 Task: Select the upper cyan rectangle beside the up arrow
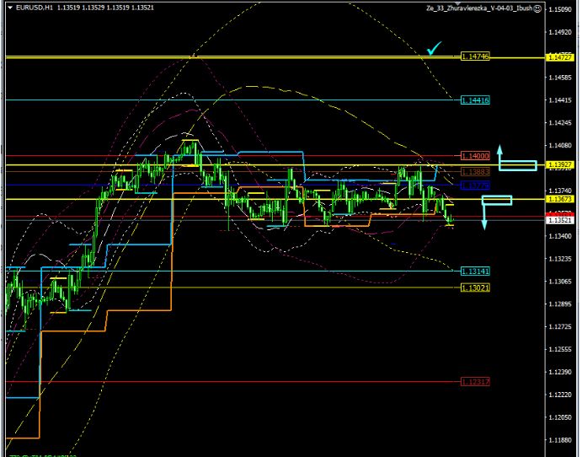click(x=517, y=164)
